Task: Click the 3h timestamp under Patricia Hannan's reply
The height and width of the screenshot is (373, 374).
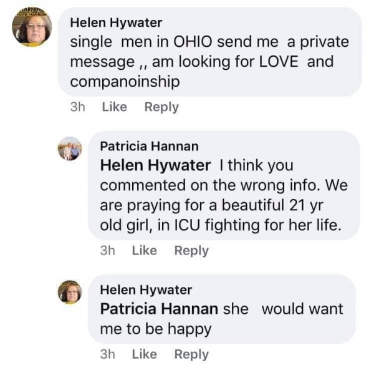Action: [x=108, y=250]
